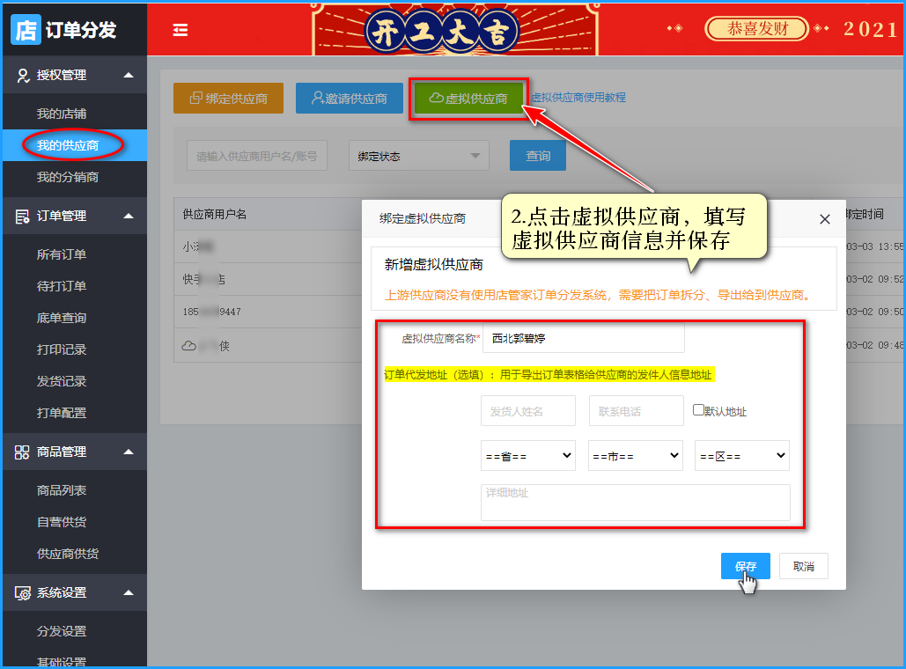
Task: Check the 默认地址 checkbox
Action: click(698, 410)
